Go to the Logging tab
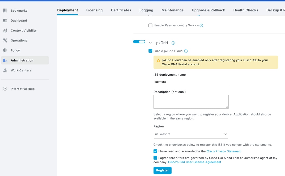The height and width of the screenshot is (176, 285). point(146,10)
